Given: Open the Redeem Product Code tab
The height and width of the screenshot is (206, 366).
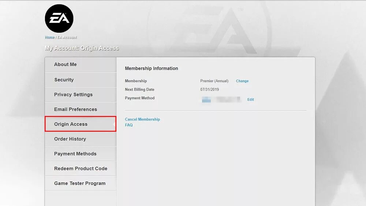Looking at the screenshot, I should click(81, 168).
